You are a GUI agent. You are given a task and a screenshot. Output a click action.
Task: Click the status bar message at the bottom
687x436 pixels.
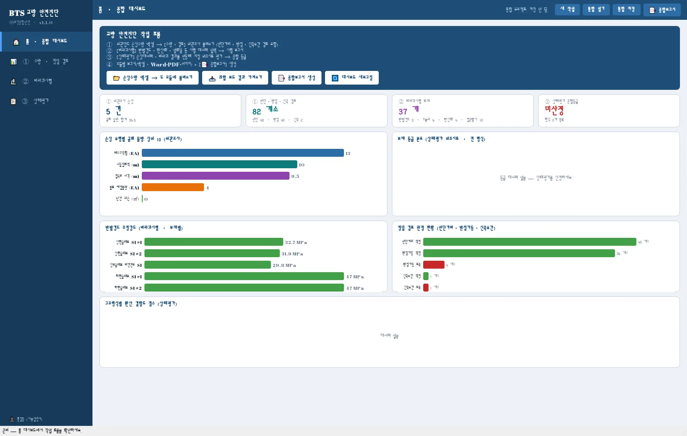42,431
